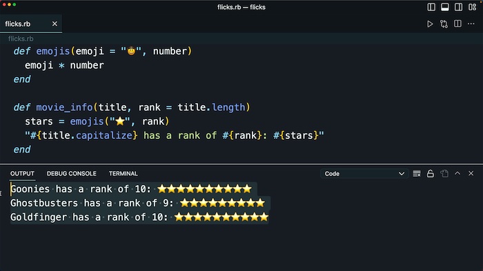The height and width of the screenshot is (271, 483).
Task: Click 'emoji * number' code line
Action: pos(64,65)
